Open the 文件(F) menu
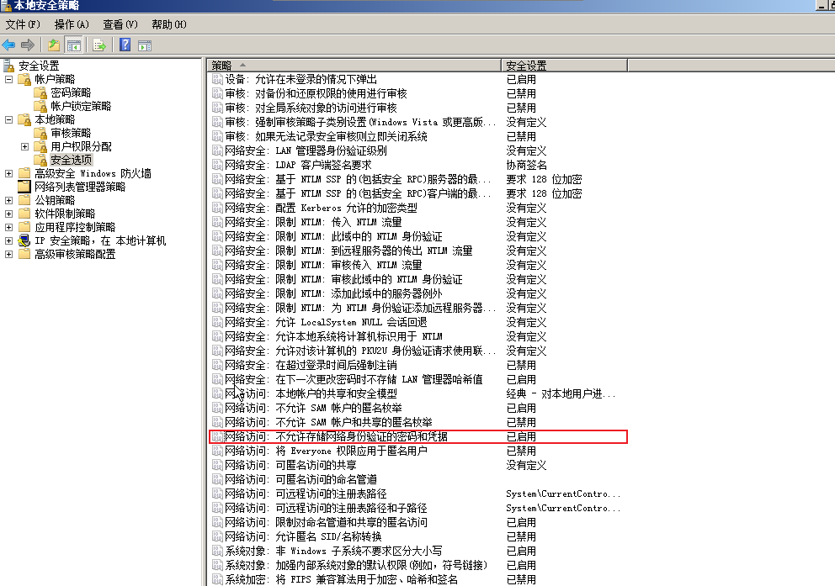 (x=23, y=24)
